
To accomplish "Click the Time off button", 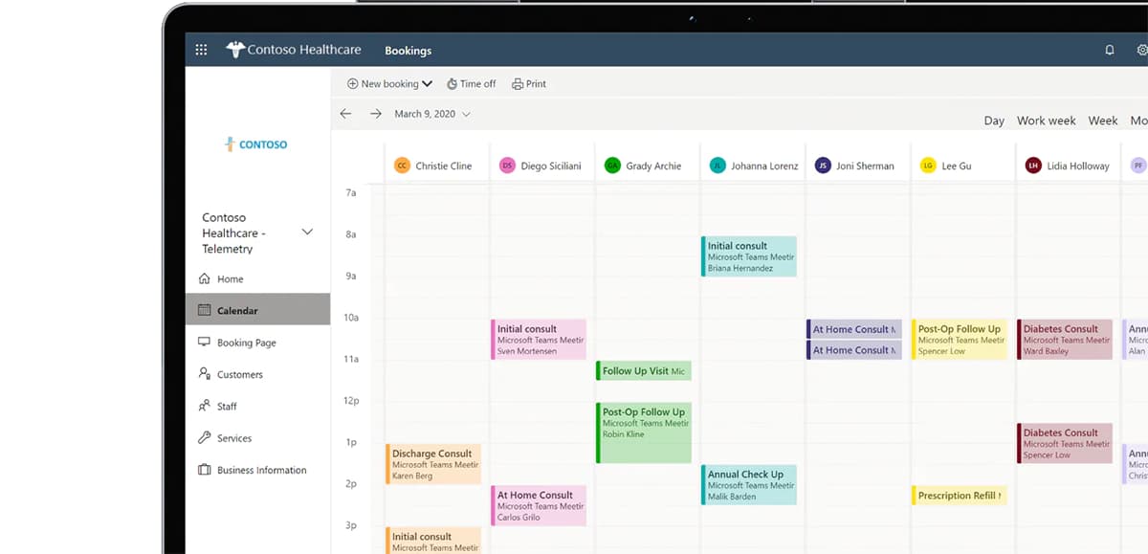I will (x=472, y=84).
